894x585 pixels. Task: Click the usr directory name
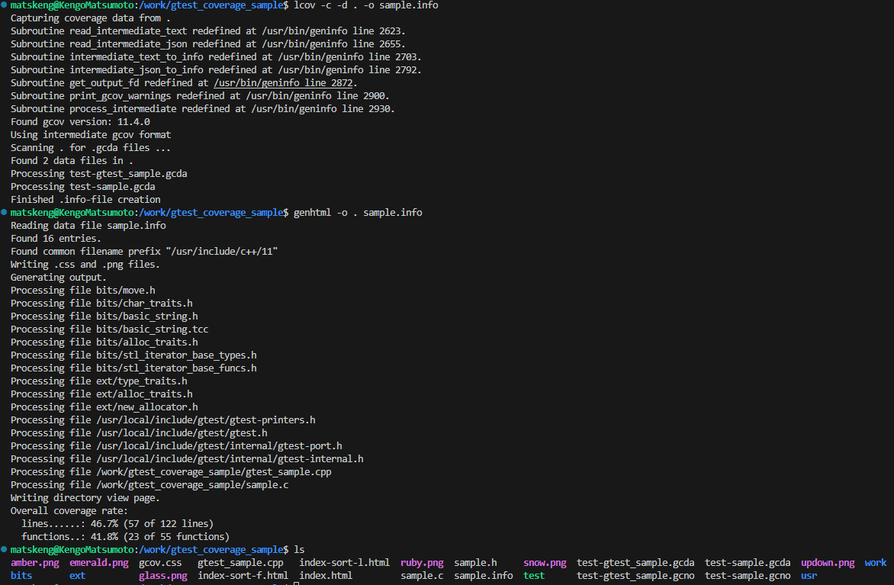808,575
